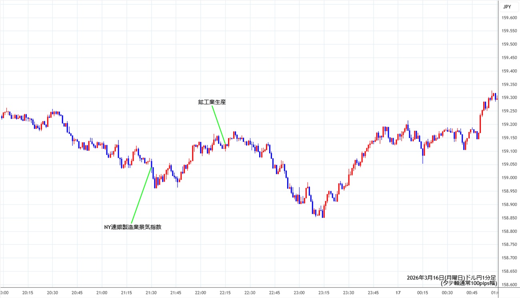Click the lowest candle near 158.850

[x=323, y=213]
